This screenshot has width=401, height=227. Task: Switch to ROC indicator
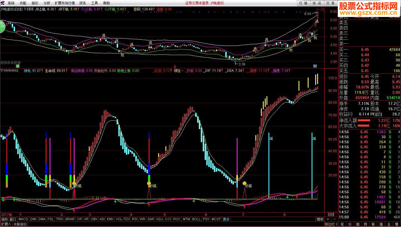[x=177, y=219]
